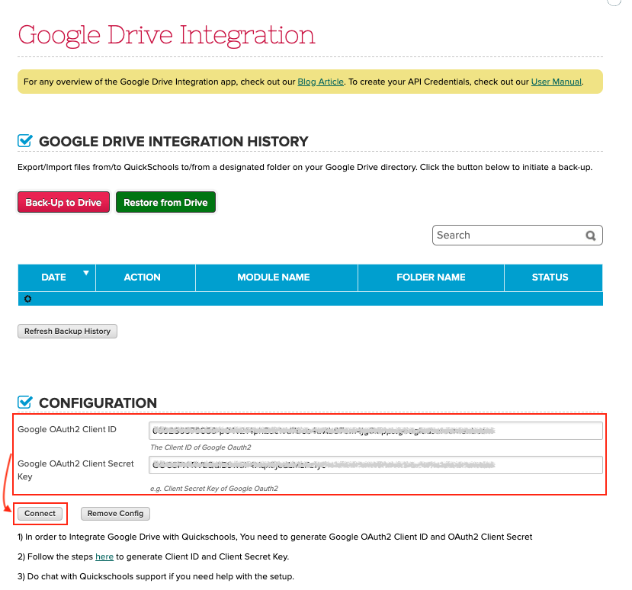Toggle the Google Drive Integration History checkbox icon
Screen dimensions: 632x590
point(25,141)
